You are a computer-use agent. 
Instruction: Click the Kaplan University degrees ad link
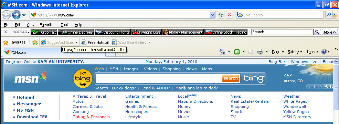pyautogui.click(x=45, y=62)
